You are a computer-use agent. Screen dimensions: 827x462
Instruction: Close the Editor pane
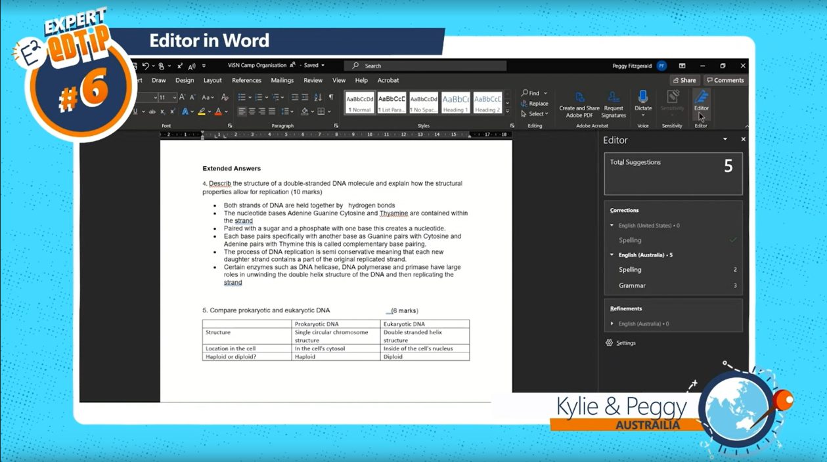tap(743, 140)
